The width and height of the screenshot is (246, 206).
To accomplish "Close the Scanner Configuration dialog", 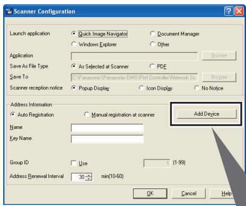I will pos(239,12).
